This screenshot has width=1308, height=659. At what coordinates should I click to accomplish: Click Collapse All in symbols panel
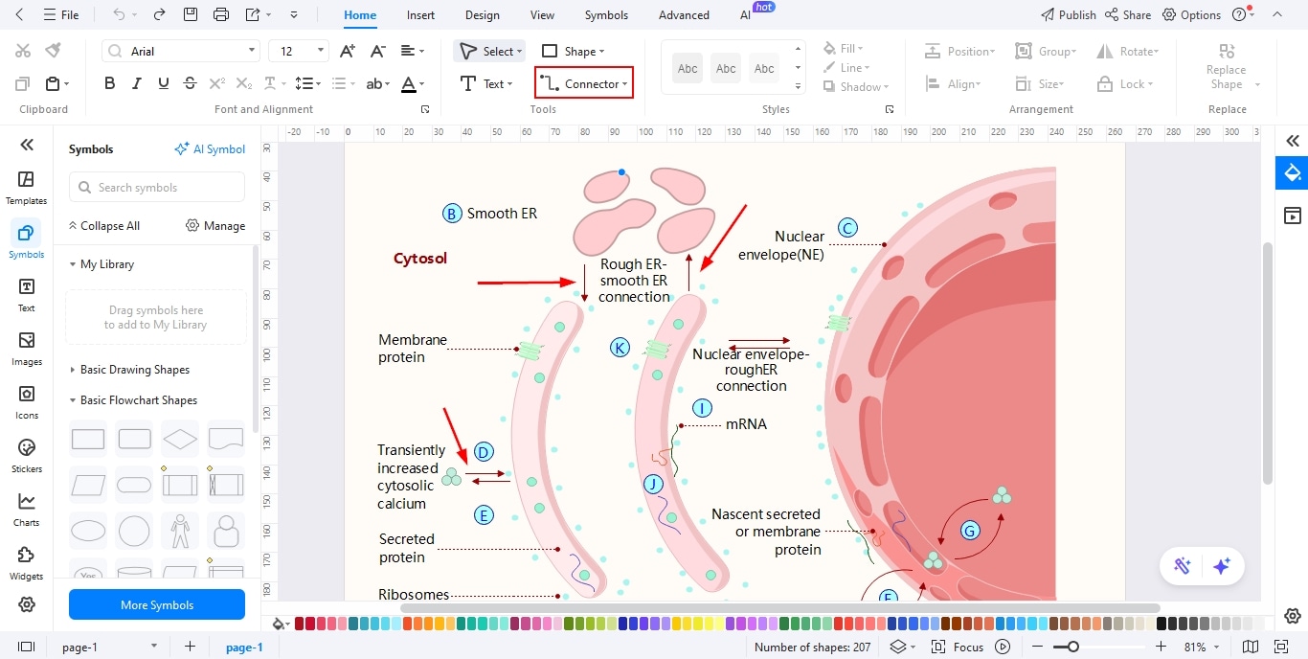click(x=103, y=226)
